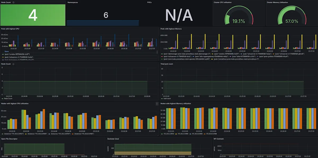Toggle the Node Count legend entry
318x158 pixels.
pos(7,98)
